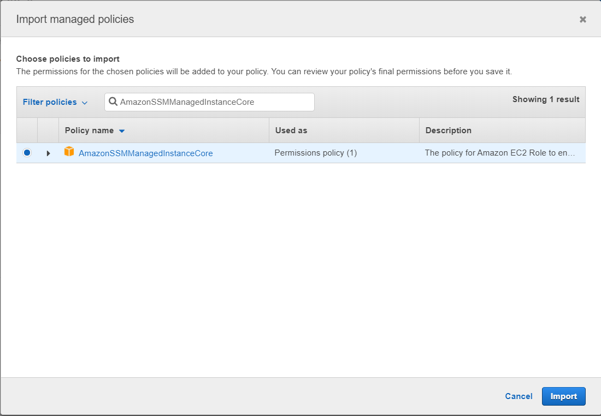Click the truncated policy description text
The image size is (601, 416).
500,153
